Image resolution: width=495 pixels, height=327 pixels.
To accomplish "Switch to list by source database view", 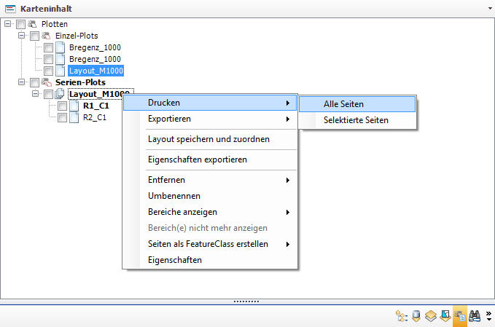I will pos(416,316).
